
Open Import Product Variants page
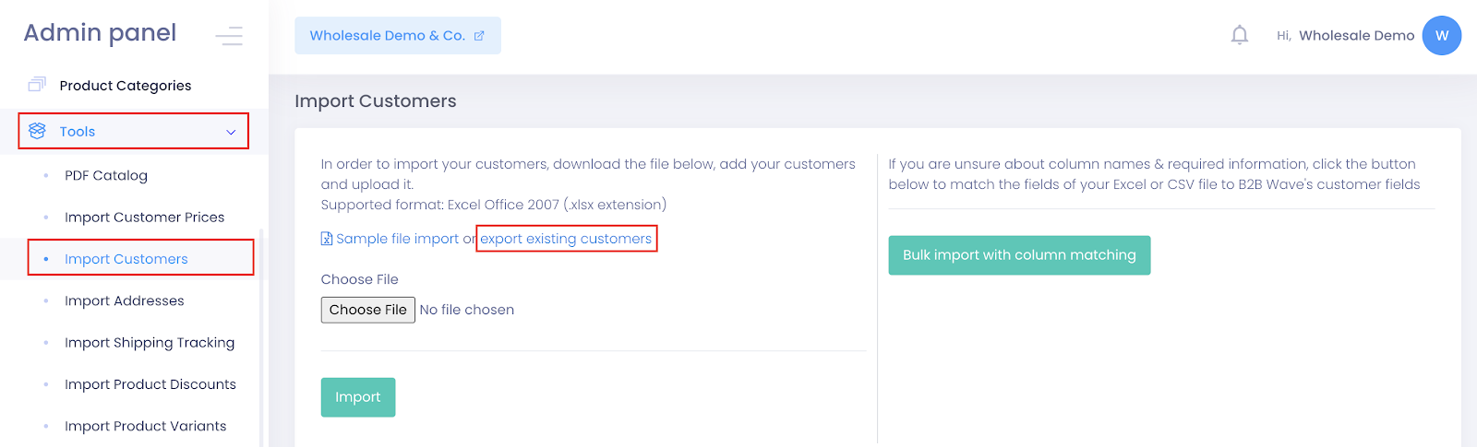click(145, 426)
